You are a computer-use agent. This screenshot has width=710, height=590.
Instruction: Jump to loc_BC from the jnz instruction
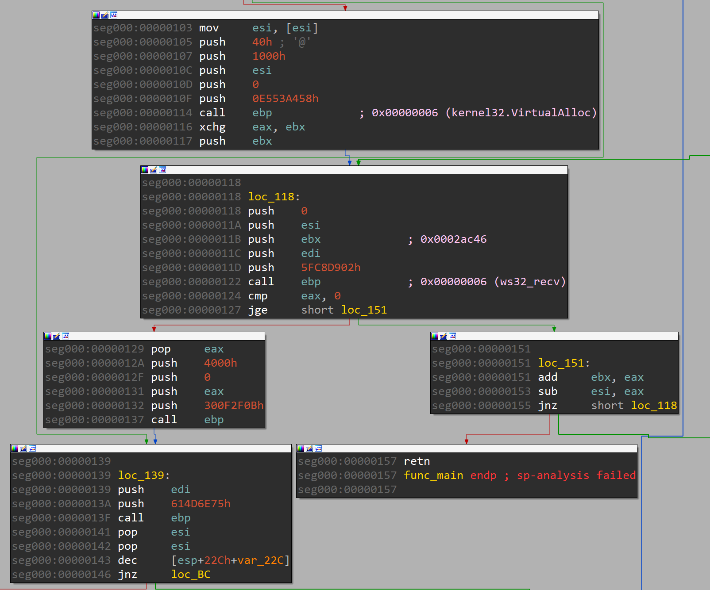[x=191, y=575]
